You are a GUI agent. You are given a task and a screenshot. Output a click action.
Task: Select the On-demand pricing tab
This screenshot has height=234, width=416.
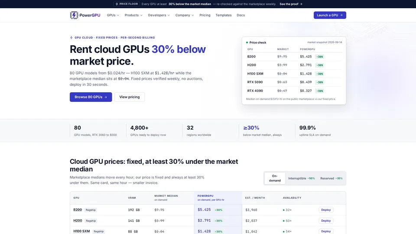[275, 178]
